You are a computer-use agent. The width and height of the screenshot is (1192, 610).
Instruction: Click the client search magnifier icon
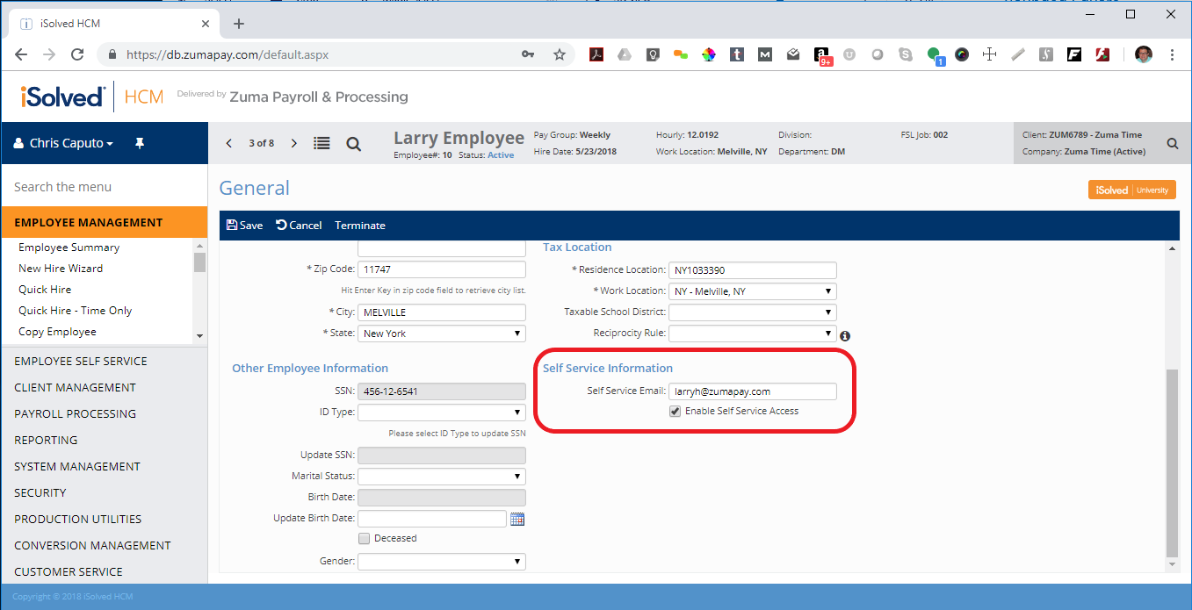click(1172, 143)
